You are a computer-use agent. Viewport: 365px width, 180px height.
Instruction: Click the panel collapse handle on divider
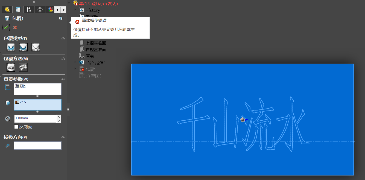(x=68, y=109)
